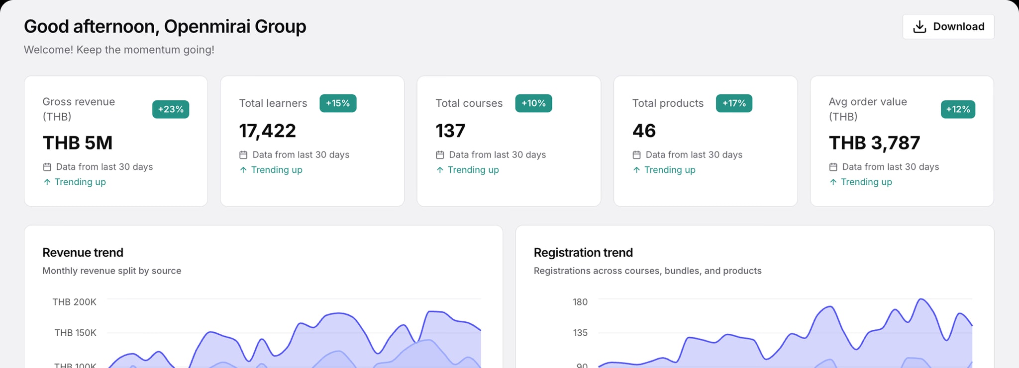Viewport: 1019px width, 368px height.
Task: Click calendar icon in Total products card
Action: click(636, 155)
